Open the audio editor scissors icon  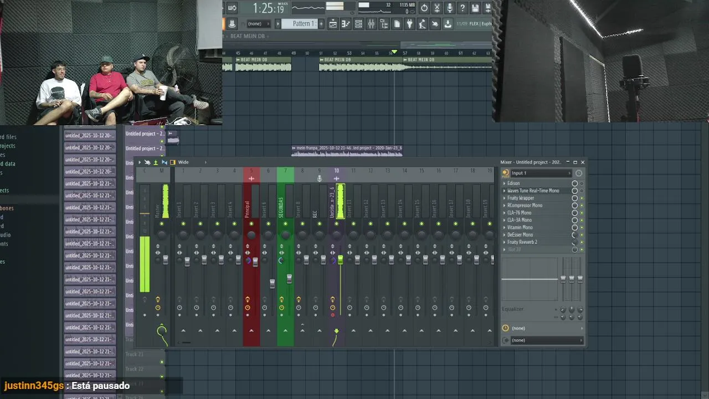(x=437, y=8)
